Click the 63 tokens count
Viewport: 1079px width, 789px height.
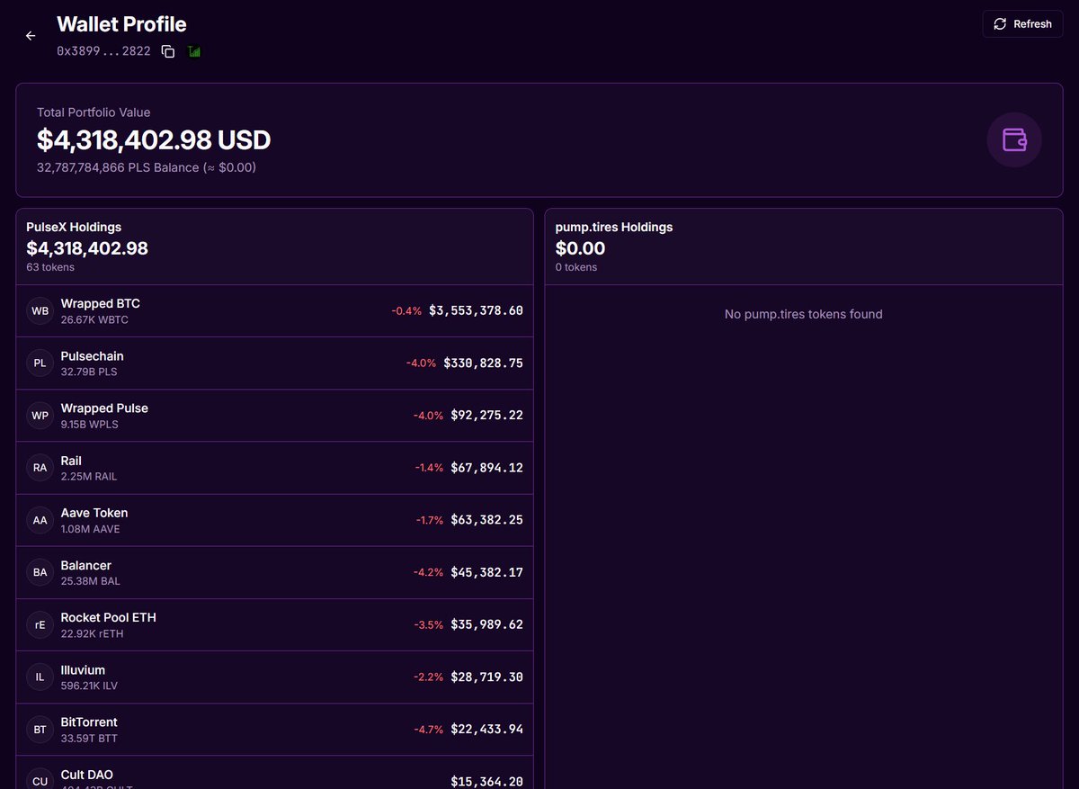pyautogui.click(x=50, y=267)
